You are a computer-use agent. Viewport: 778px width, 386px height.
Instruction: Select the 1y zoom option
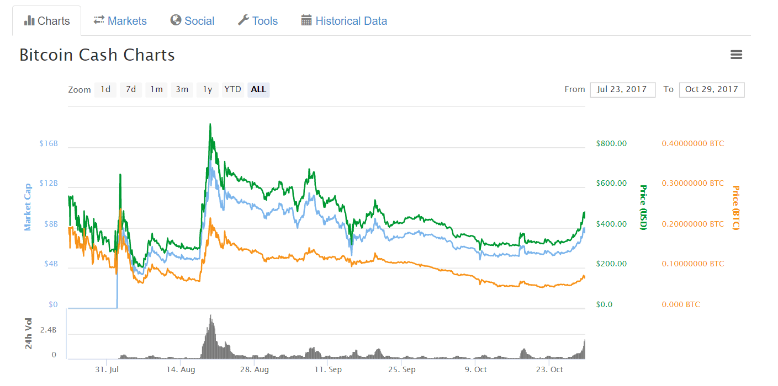click(x=208, y=89)
